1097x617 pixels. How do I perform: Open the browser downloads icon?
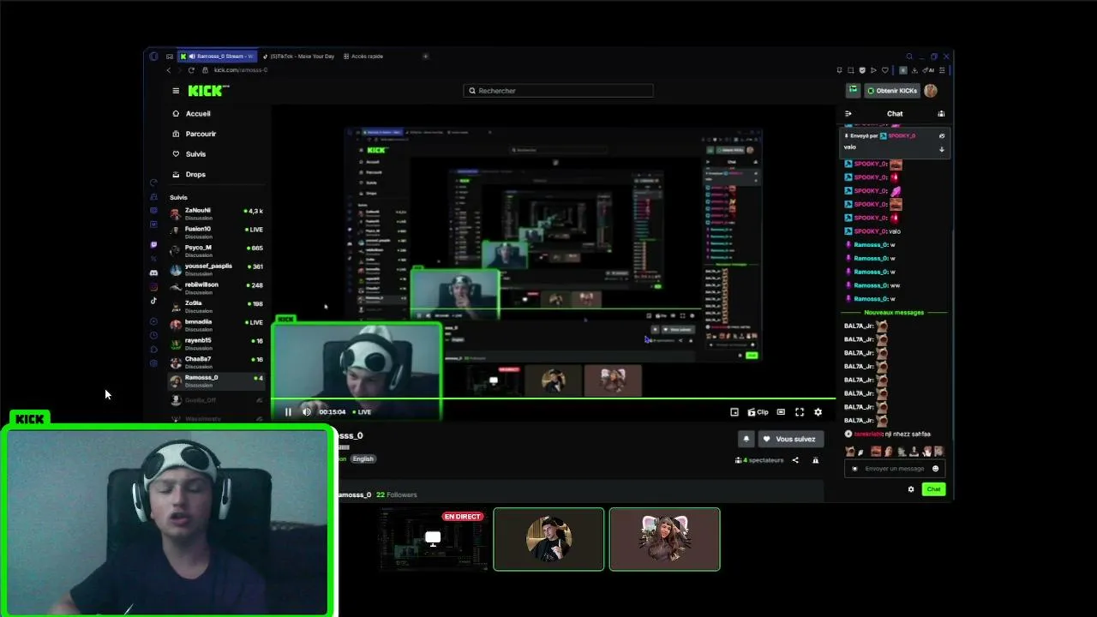tap(914, 70)
